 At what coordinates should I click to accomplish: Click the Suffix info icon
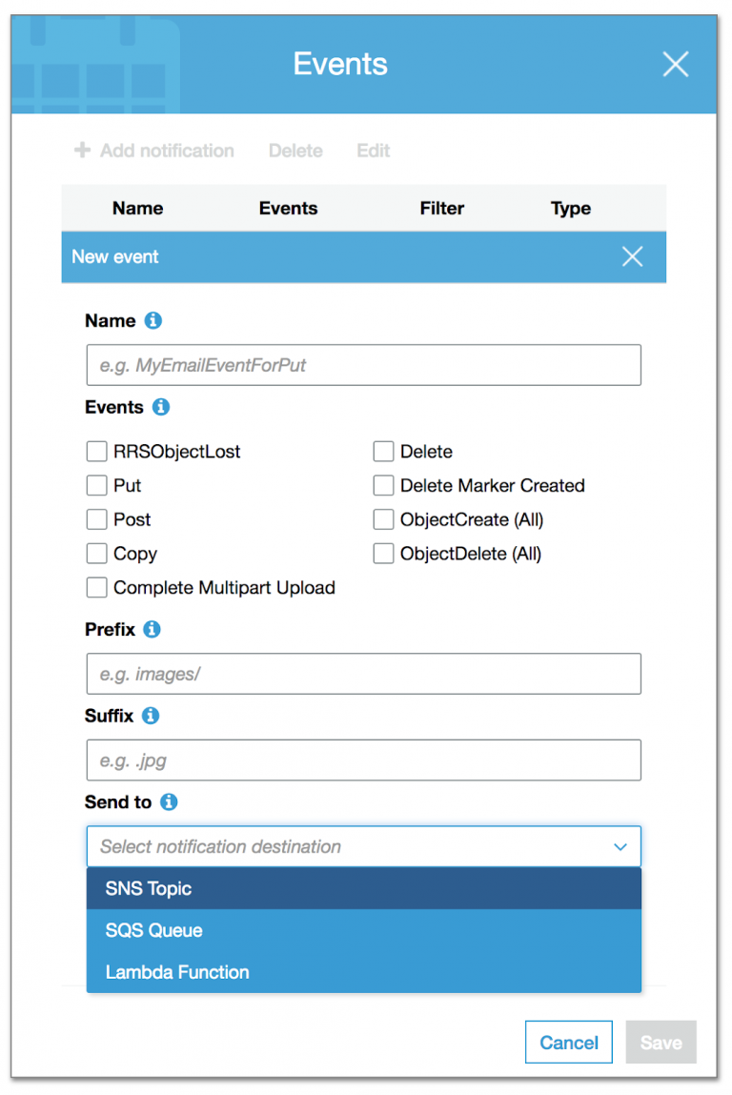click(x=151, y=716)
